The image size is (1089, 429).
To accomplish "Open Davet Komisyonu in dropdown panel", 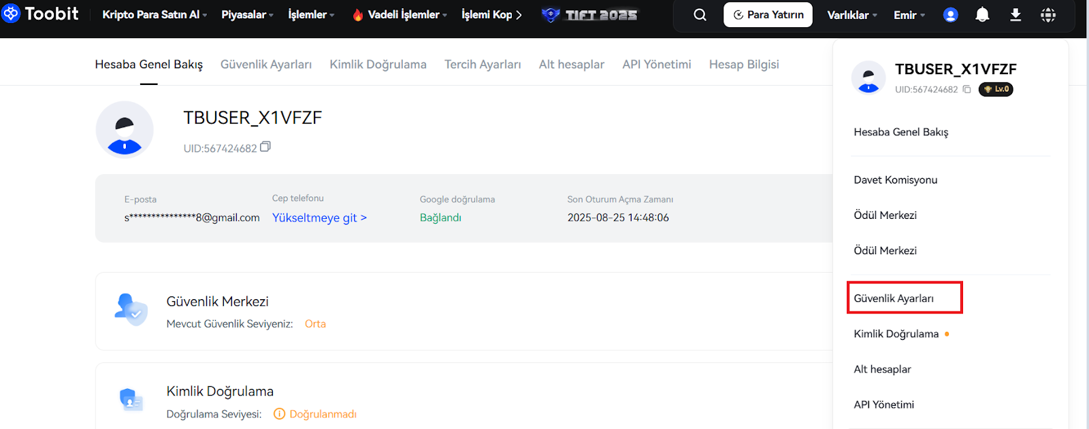I will click(x=896, y=179).
